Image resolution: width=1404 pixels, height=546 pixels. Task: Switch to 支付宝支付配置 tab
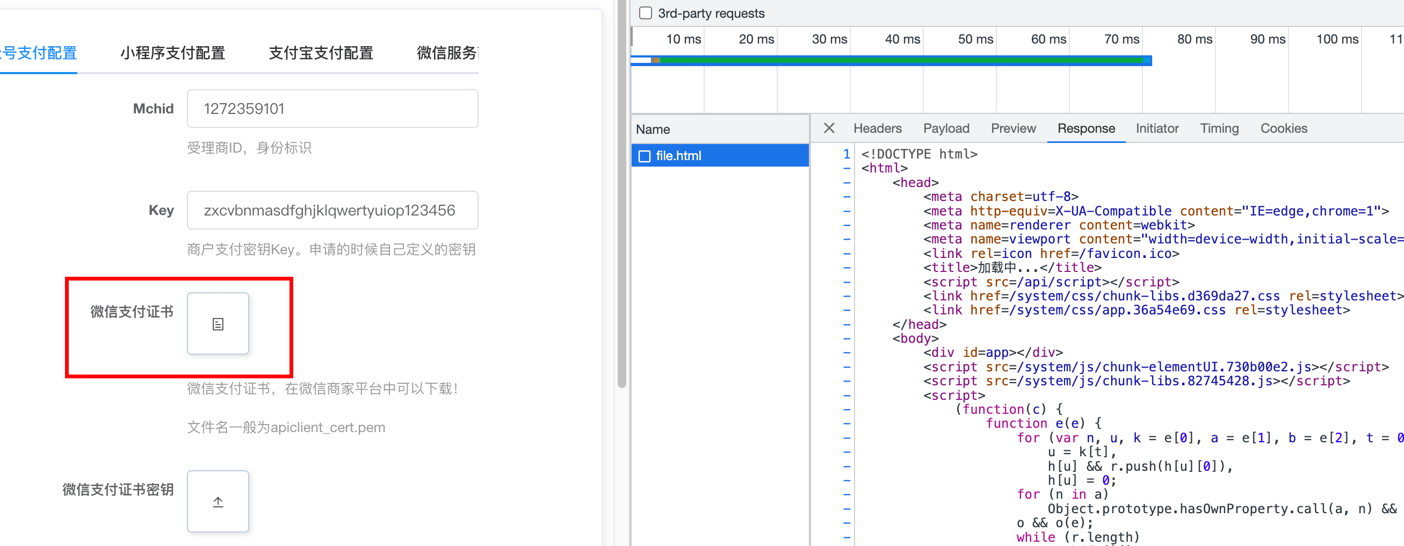(x=321, y=53)
